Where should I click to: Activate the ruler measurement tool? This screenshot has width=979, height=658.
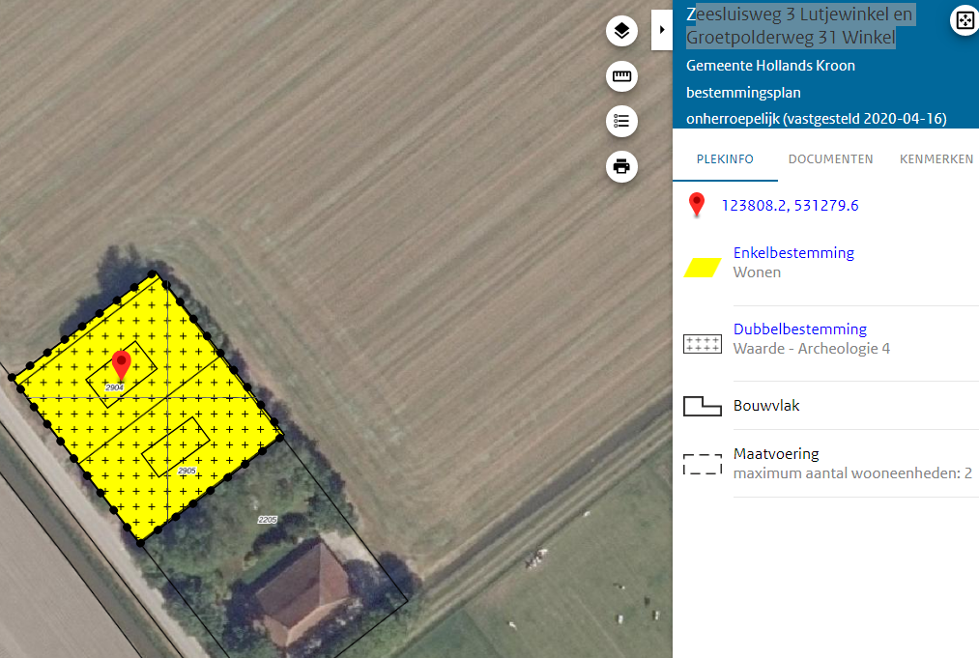point(621,76)
